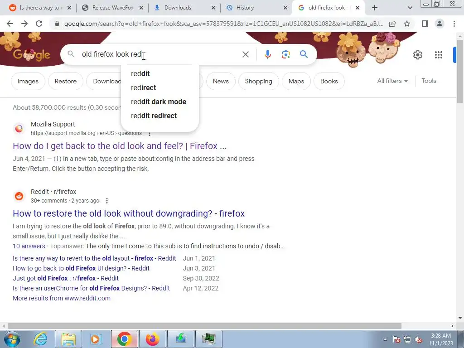The image size is (464, 348).
Task: Open Google quick settings gear
Action: pos(417,55)
